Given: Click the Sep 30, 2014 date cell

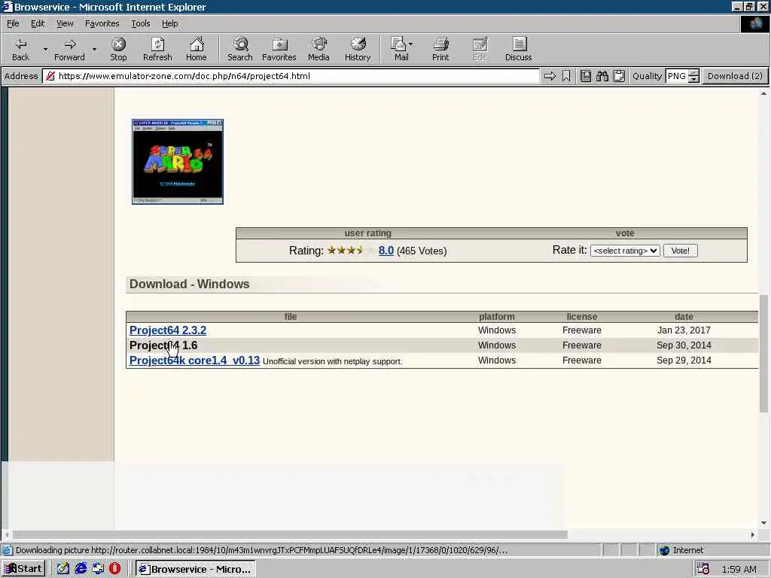Looking at the screenshot, I should tap(684, 345).
